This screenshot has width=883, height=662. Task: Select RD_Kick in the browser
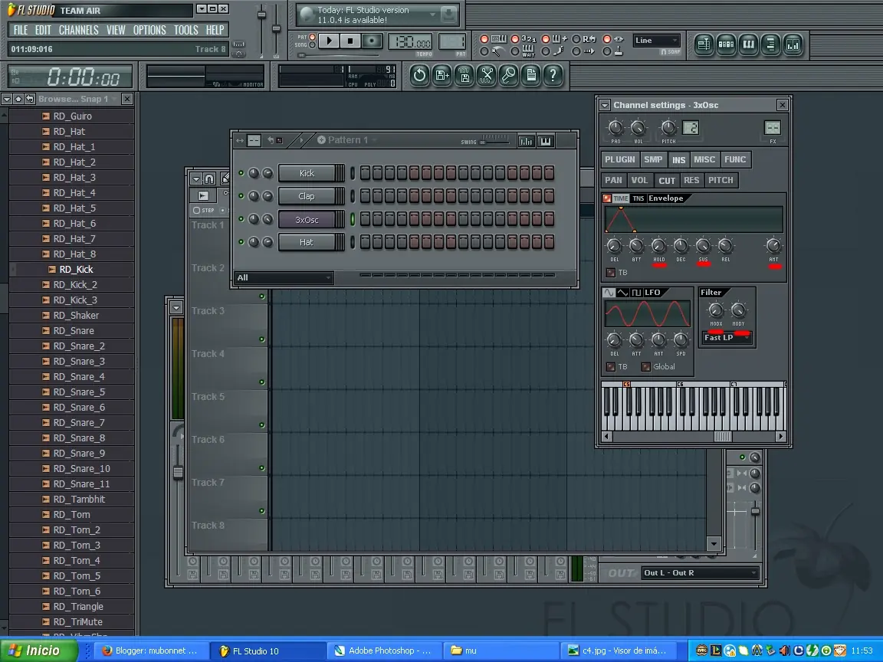point(77,270)
